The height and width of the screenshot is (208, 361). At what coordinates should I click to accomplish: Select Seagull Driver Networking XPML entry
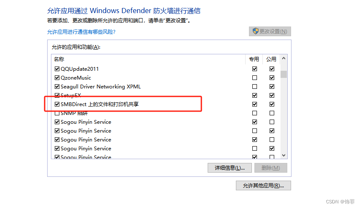pyautogui.click(x=101, y=86)
